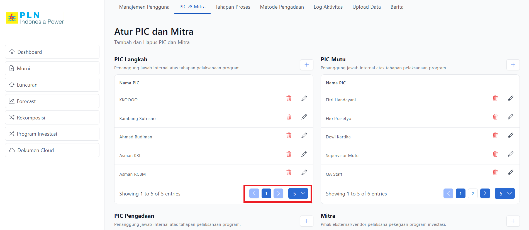Go to next page in PIC Mutu
529x230 pixels.
click(485, 194)
